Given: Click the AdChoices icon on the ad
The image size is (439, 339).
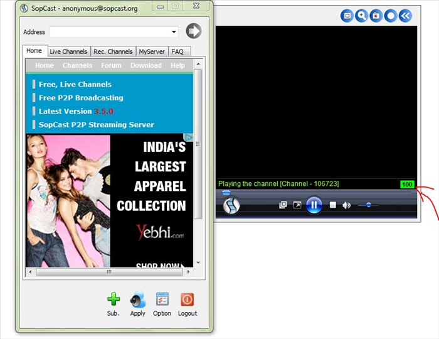Looking at the screenshot, I should (188, 137).
